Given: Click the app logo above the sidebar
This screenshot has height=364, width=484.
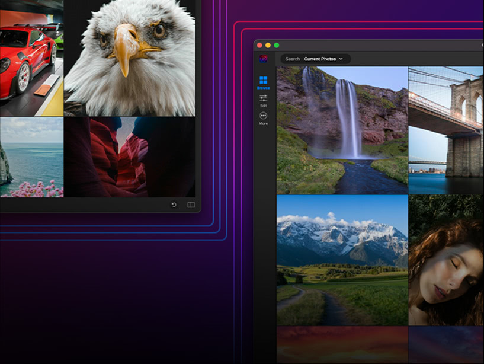Looking at the screenshot, I should [262, 59].
